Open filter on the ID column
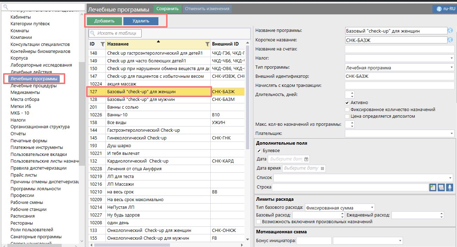Screen dimensions: 457x247 [102, 44]
